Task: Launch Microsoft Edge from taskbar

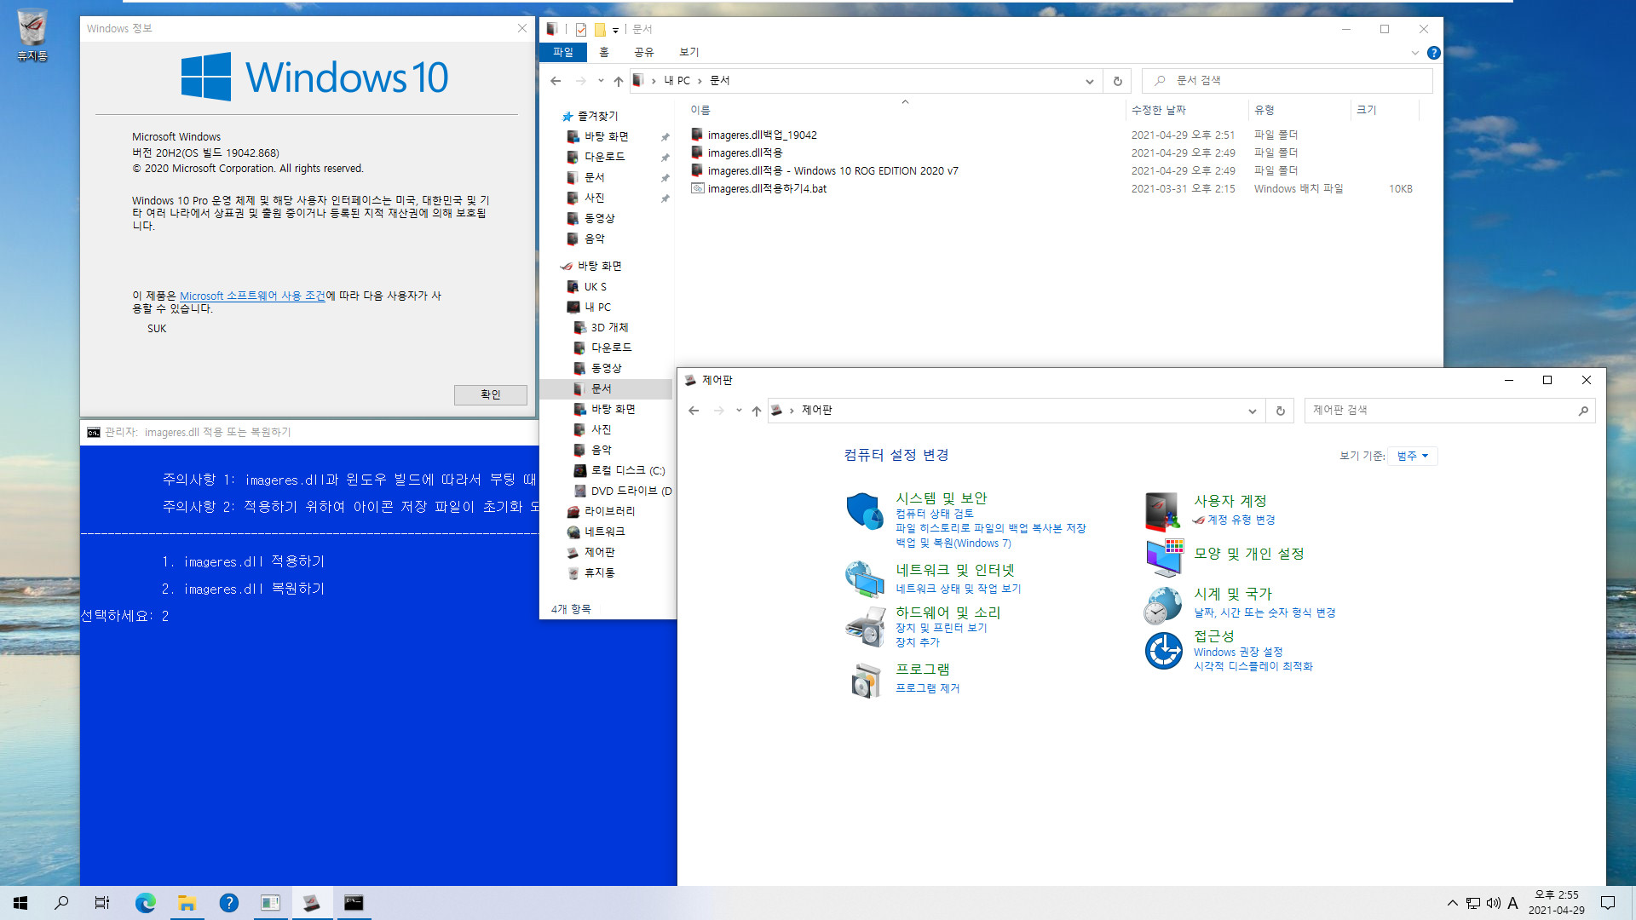Action: [146, 903]
